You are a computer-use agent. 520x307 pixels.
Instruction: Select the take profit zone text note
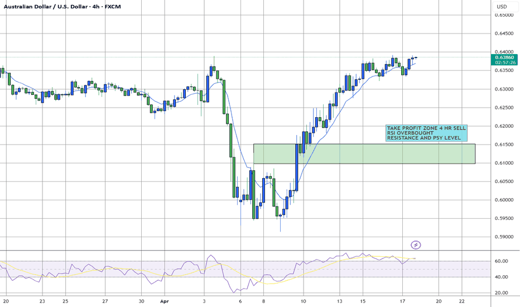point(426,133)
